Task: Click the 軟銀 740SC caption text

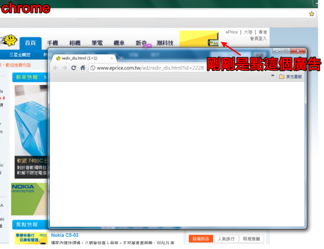Action: click(x=32, y=161)
